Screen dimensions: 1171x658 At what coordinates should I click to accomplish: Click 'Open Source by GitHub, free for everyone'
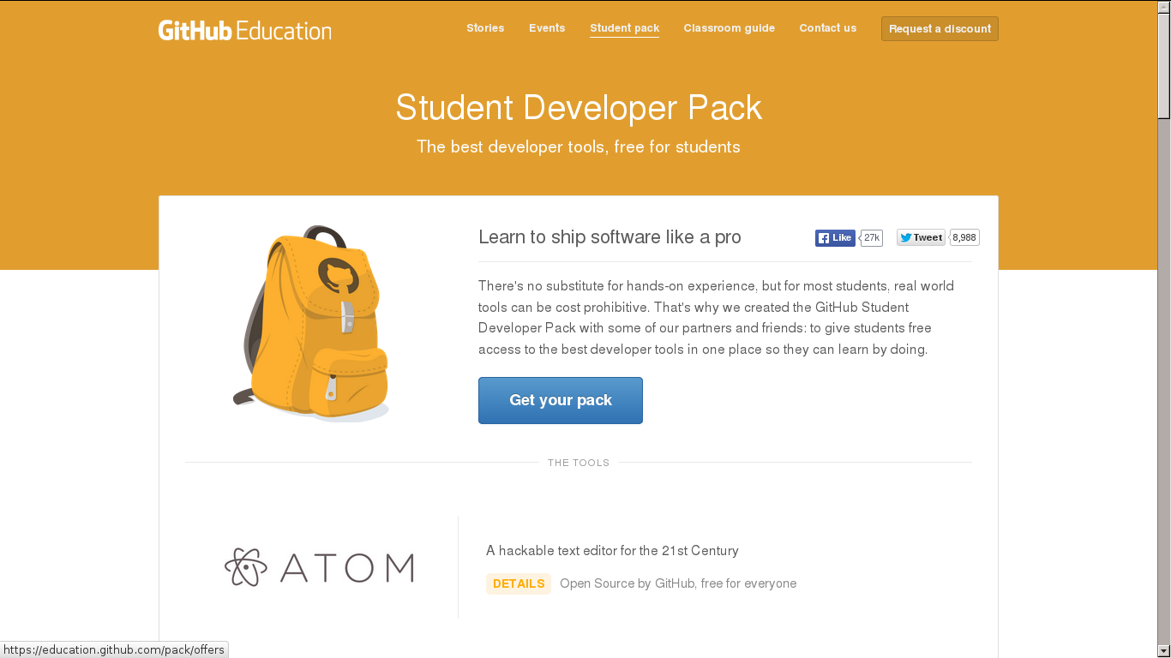click(678, 583)
